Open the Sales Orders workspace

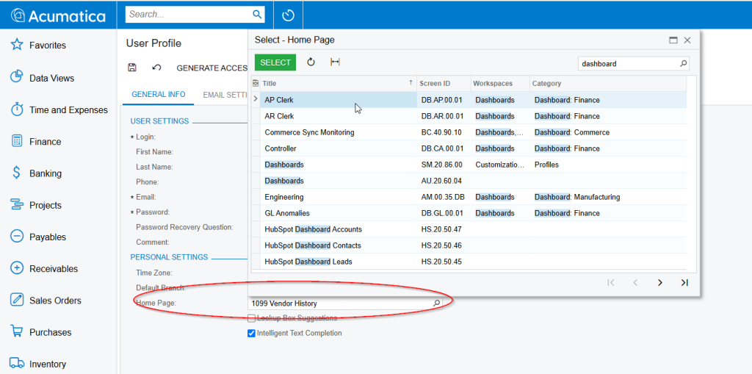click(x=46, y=301)
